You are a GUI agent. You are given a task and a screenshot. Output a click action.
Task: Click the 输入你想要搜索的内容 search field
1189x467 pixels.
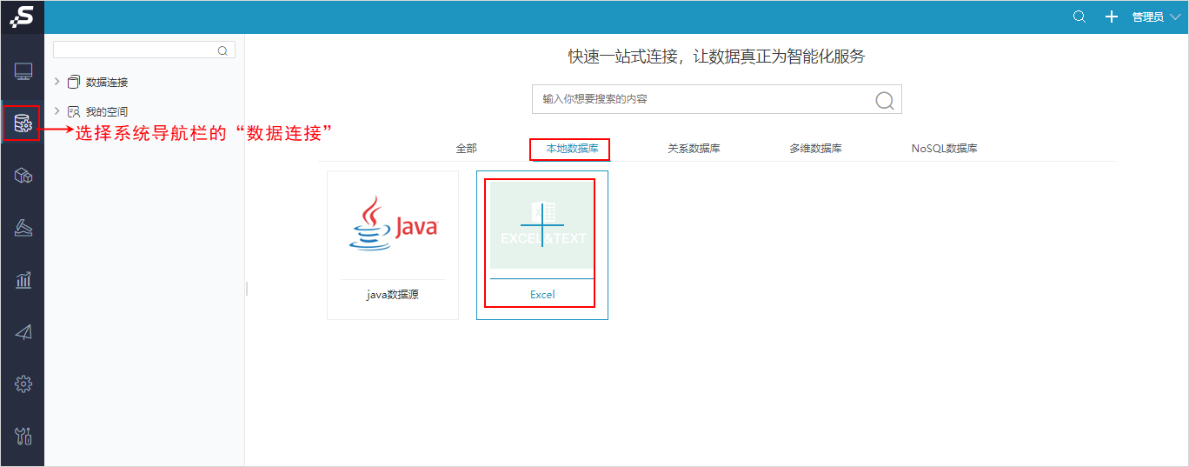pos(717,99)
